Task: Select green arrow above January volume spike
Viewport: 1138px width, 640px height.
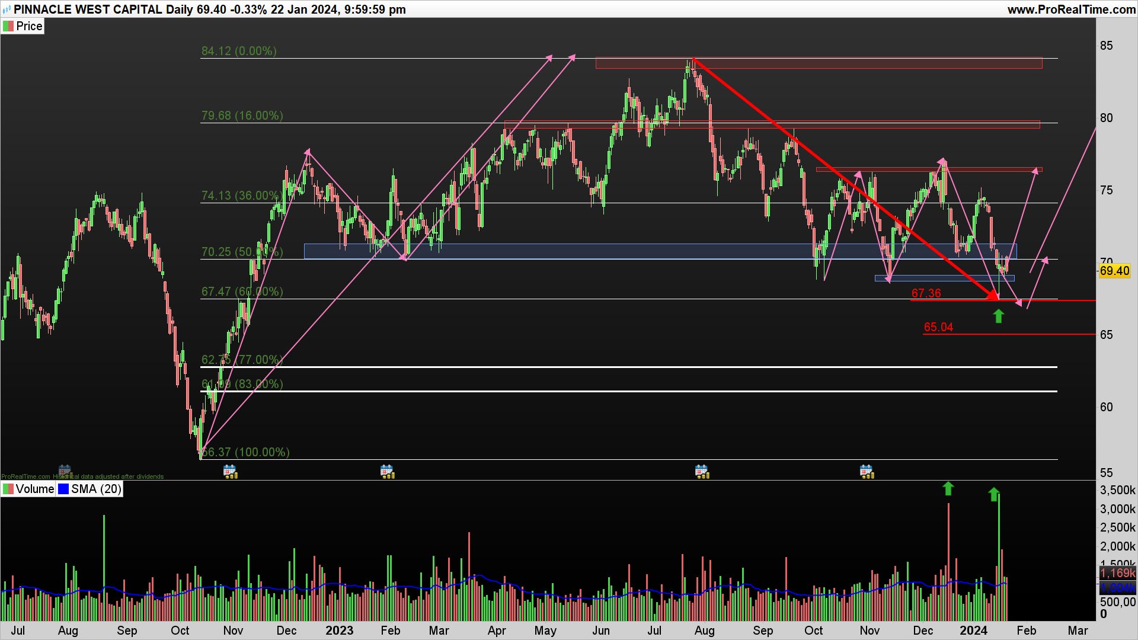Action: (994, 494)
